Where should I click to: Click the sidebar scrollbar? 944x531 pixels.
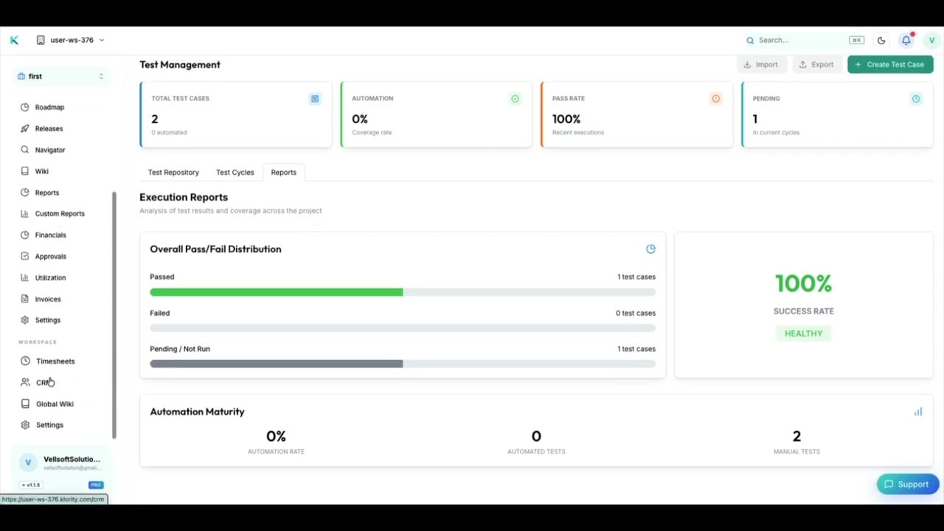(114, 315)
